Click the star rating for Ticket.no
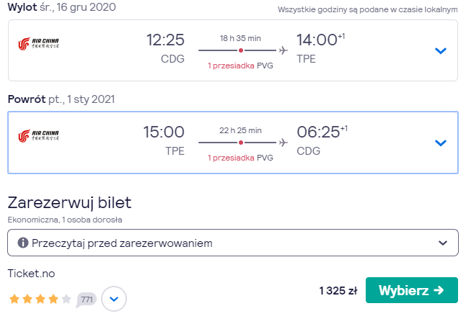466x324 pixels. (40, 299)
